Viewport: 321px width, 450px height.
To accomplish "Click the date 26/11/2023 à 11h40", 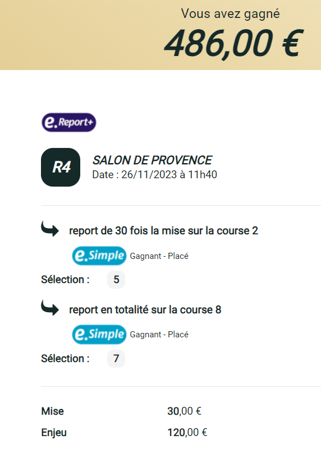I will point(155,174).
